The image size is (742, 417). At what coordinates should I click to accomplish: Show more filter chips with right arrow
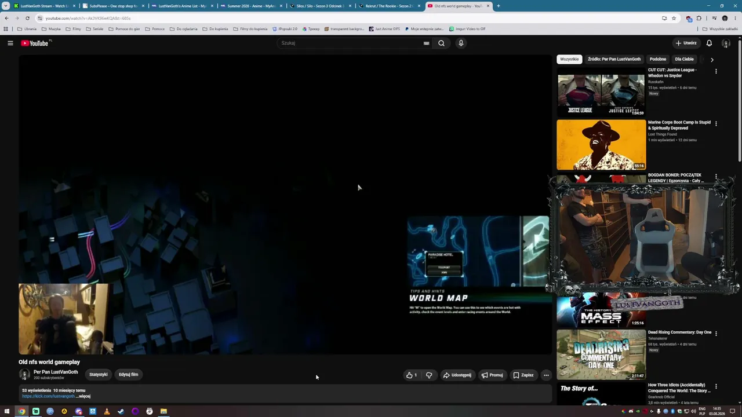coord(712,59)
